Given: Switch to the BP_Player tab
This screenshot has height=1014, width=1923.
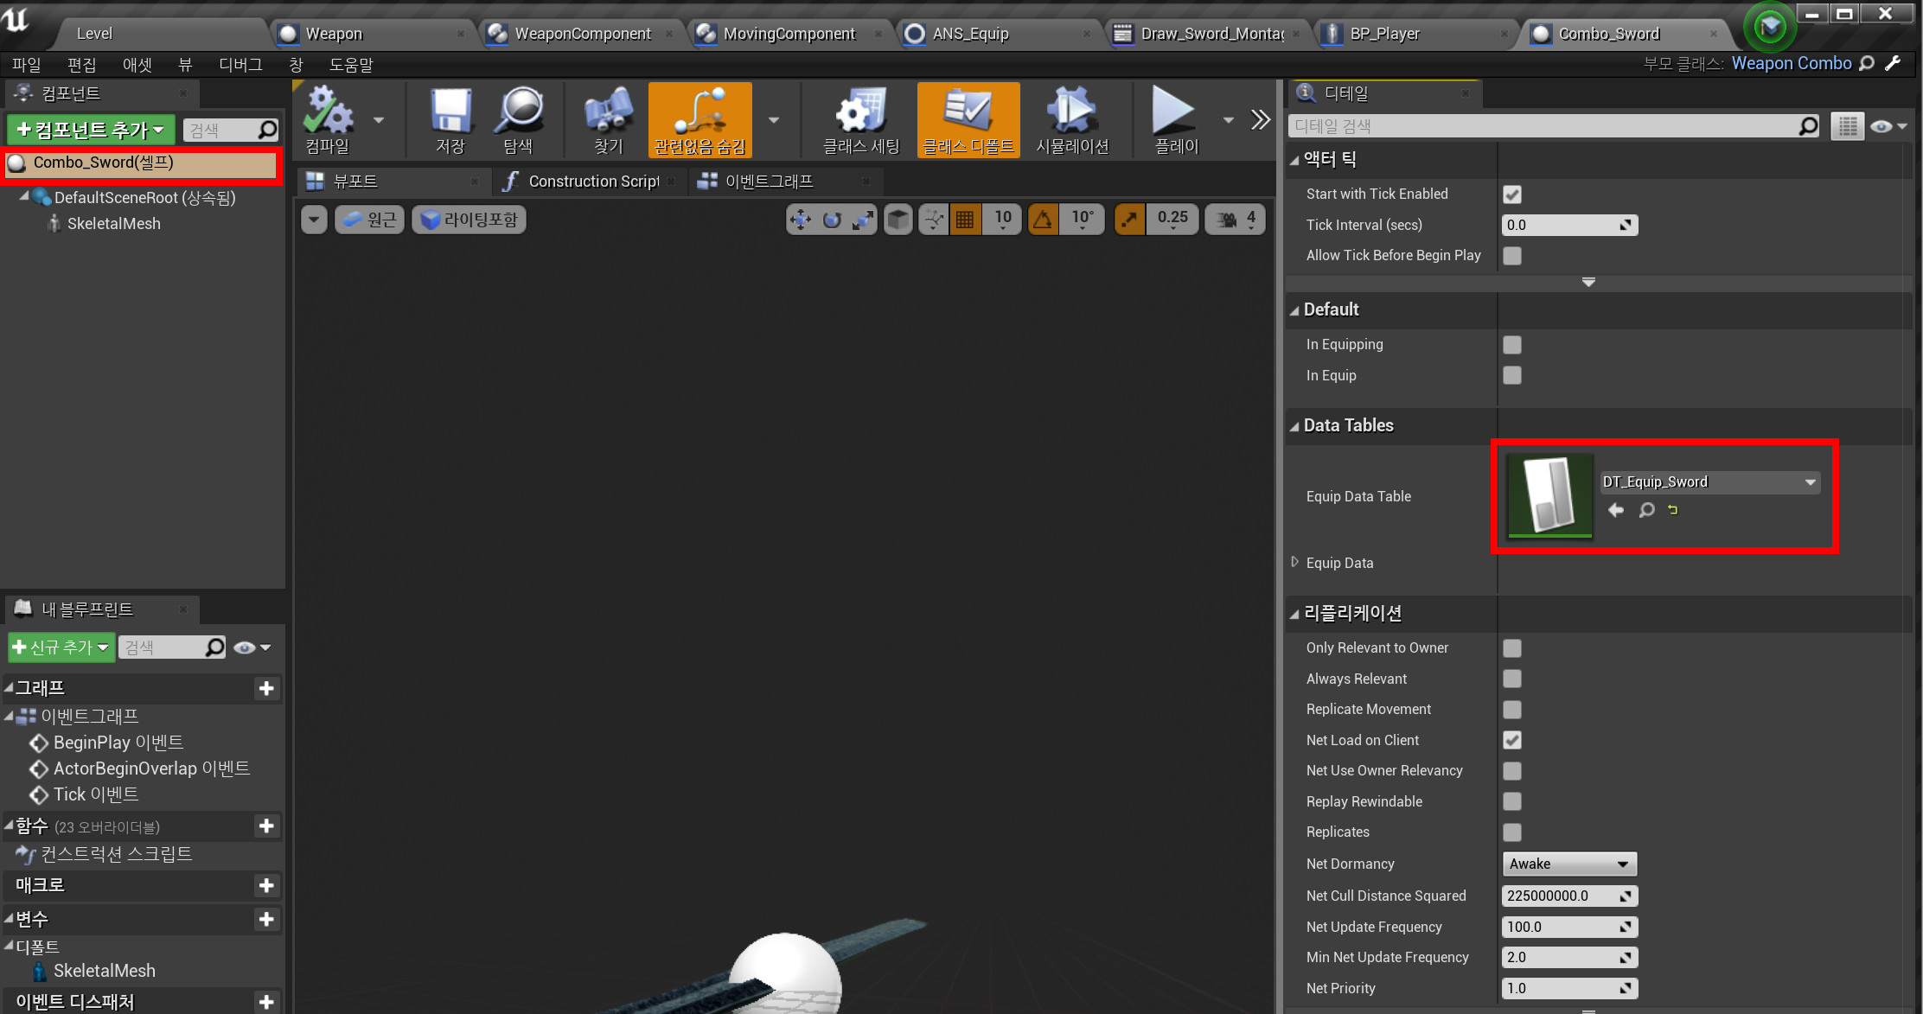Looking at the screenshot, I should (x=1384, y=34).
